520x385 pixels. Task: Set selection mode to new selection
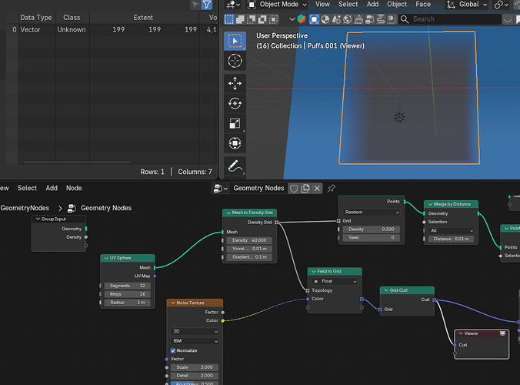point(229,19)
